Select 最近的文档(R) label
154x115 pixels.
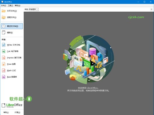pos(13,26)
